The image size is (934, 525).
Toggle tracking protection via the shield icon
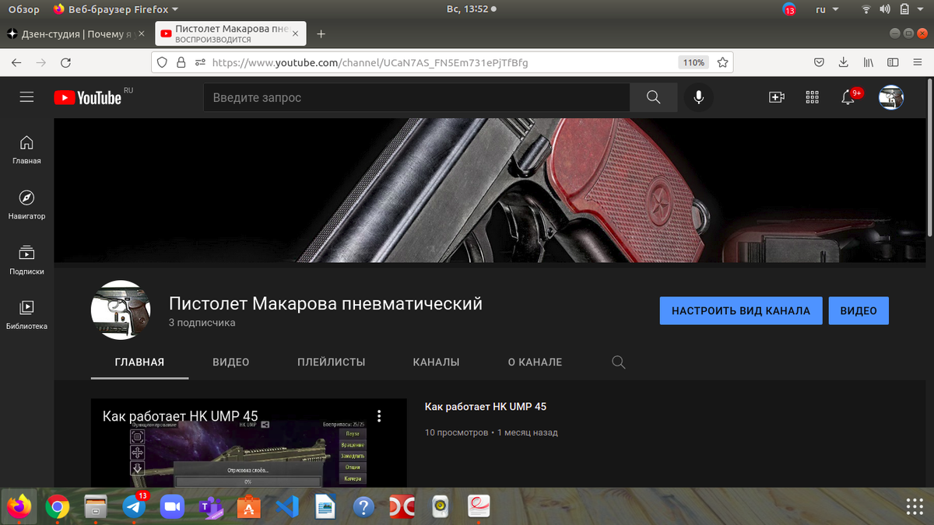pos(161,62)
